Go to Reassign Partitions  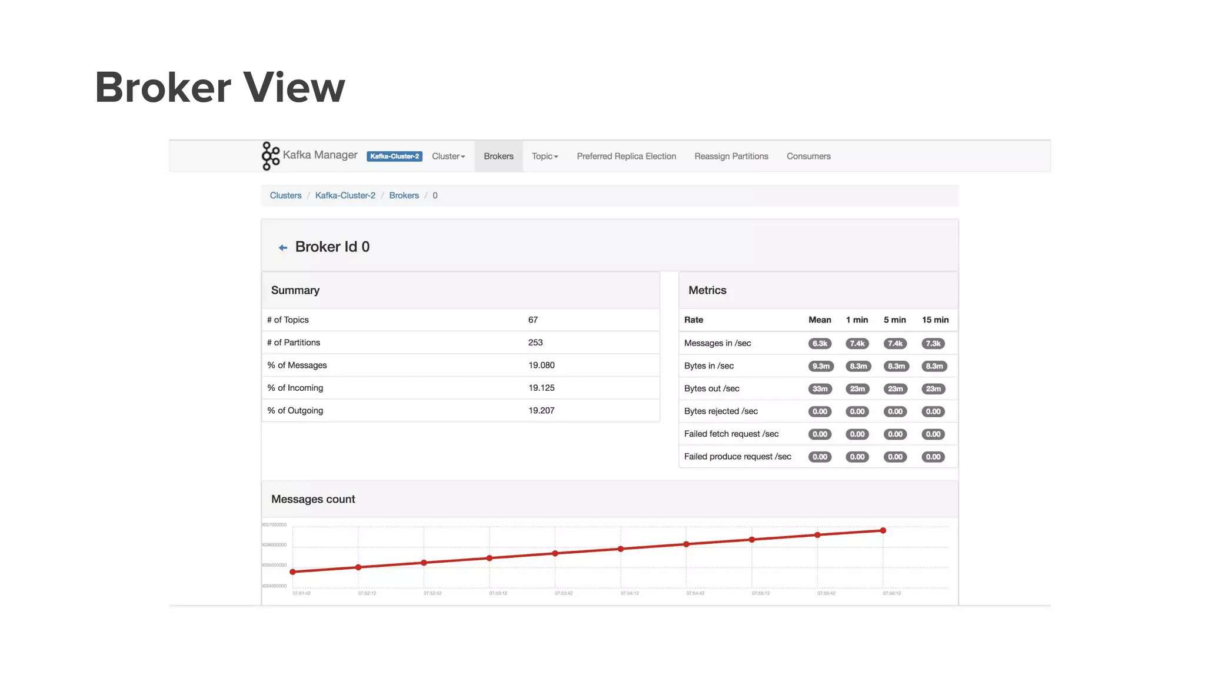point(731,157)
